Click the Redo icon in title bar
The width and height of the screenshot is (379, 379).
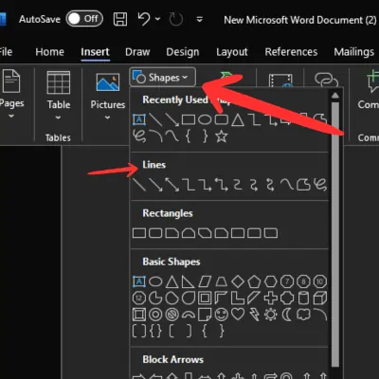point(175,19)
